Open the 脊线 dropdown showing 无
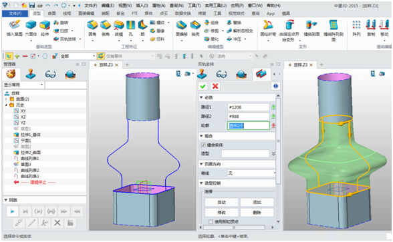The width and height of the screenshot is (393, 242). pos(251,173)
